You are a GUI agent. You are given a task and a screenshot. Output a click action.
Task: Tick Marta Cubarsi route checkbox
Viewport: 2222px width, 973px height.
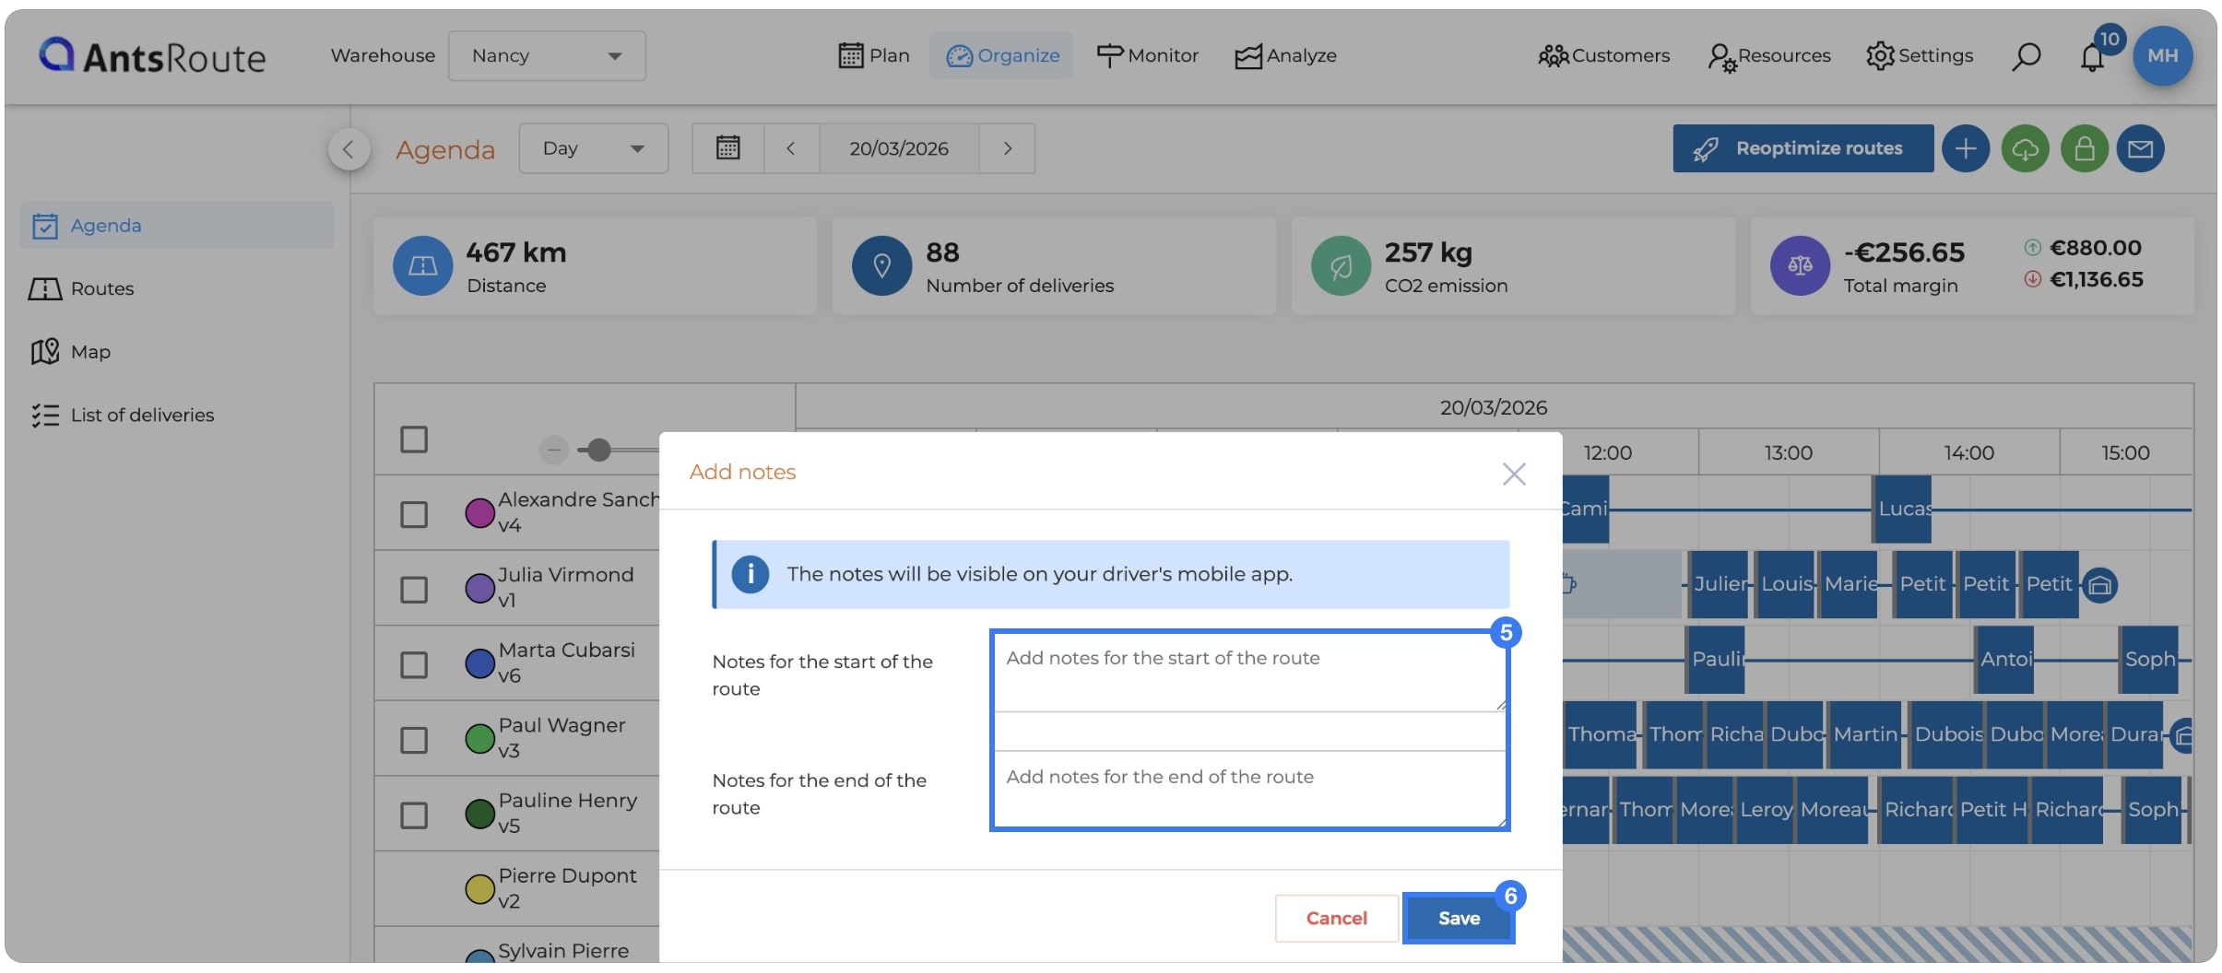[414, 665]
